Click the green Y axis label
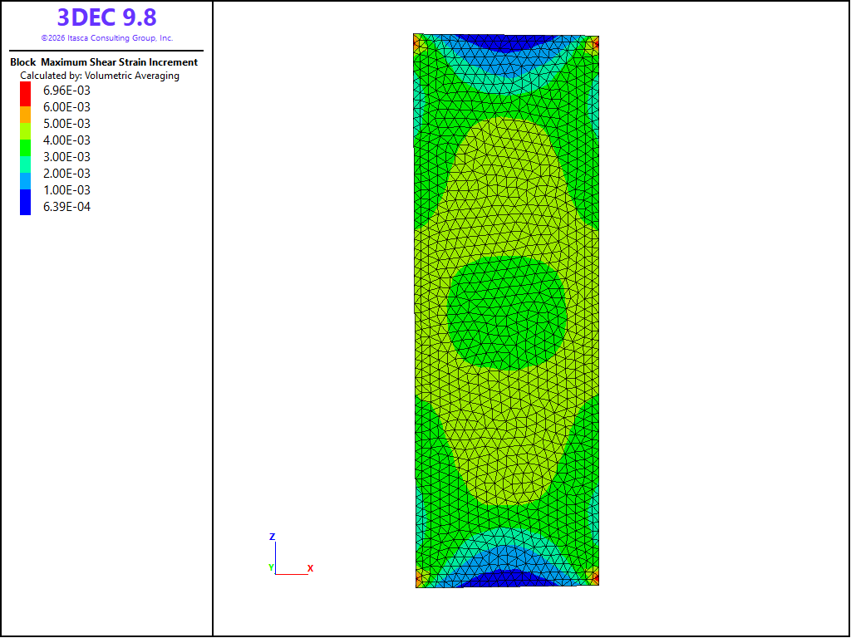851x638 pixels. point(272,567)
